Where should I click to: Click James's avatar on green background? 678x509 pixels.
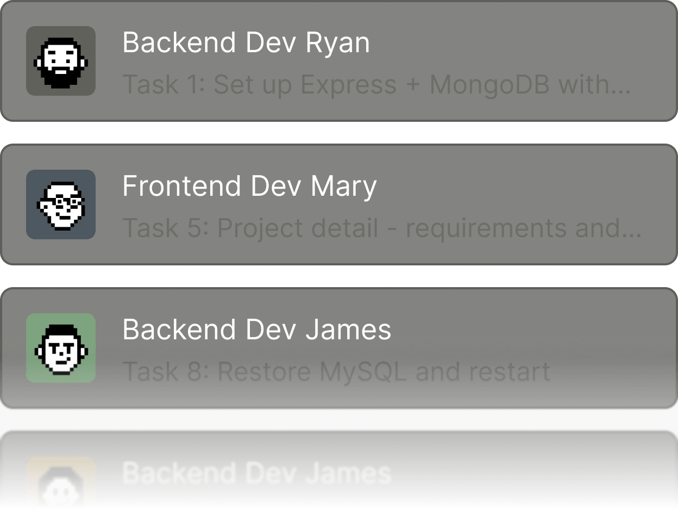pyautogui.click(x=61, y=348)
